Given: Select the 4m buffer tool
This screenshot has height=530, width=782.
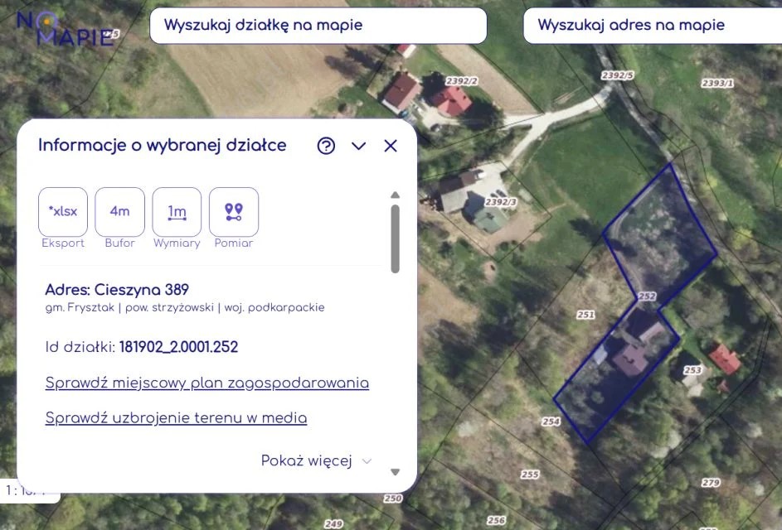Looking at the screenshot, I should [x=119, y=212].
